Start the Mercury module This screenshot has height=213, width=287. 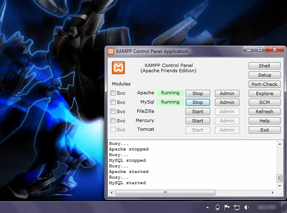198,121
